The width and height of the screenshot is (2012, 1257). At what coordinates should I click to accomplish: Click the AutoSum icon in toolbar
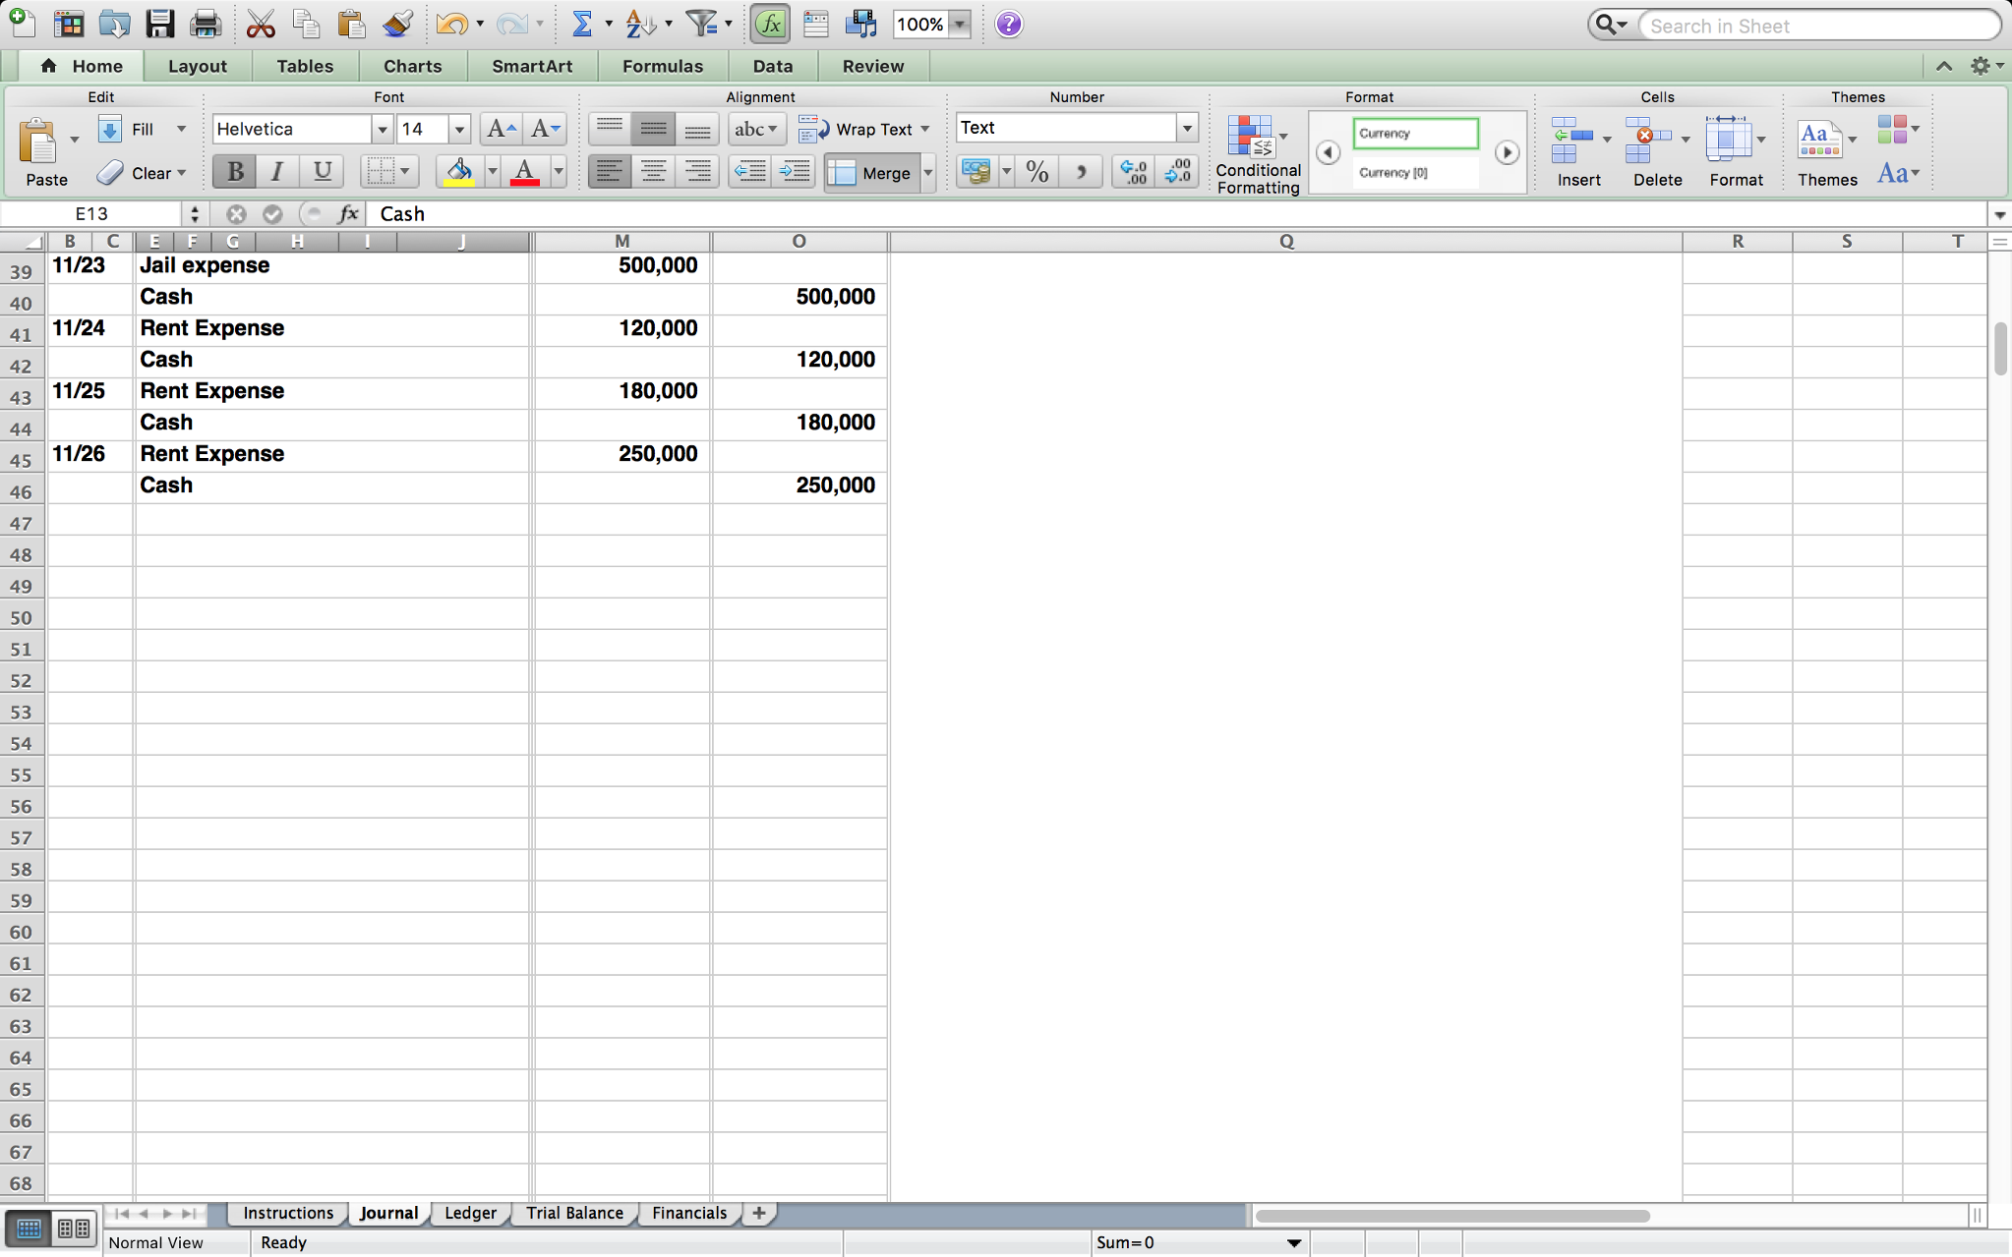(579, 25)
